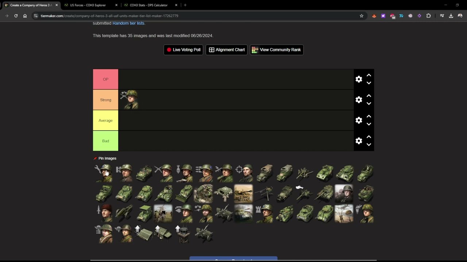Click the yellow Average tier label
Screen dimensions: 467x262
(105, 120)
